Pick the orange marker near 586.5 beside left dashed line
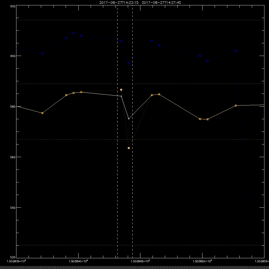 [121, 90]
